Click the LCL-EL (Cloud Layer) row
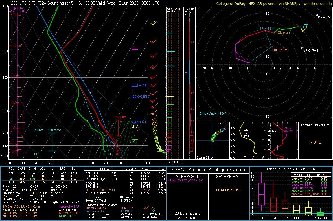333x221 pixels. click(x=126, y=190)
